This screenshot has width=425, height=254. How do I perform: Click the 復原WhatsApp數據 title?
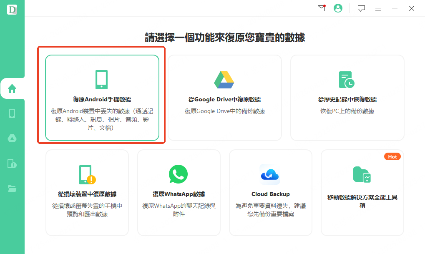click(179, 194)
